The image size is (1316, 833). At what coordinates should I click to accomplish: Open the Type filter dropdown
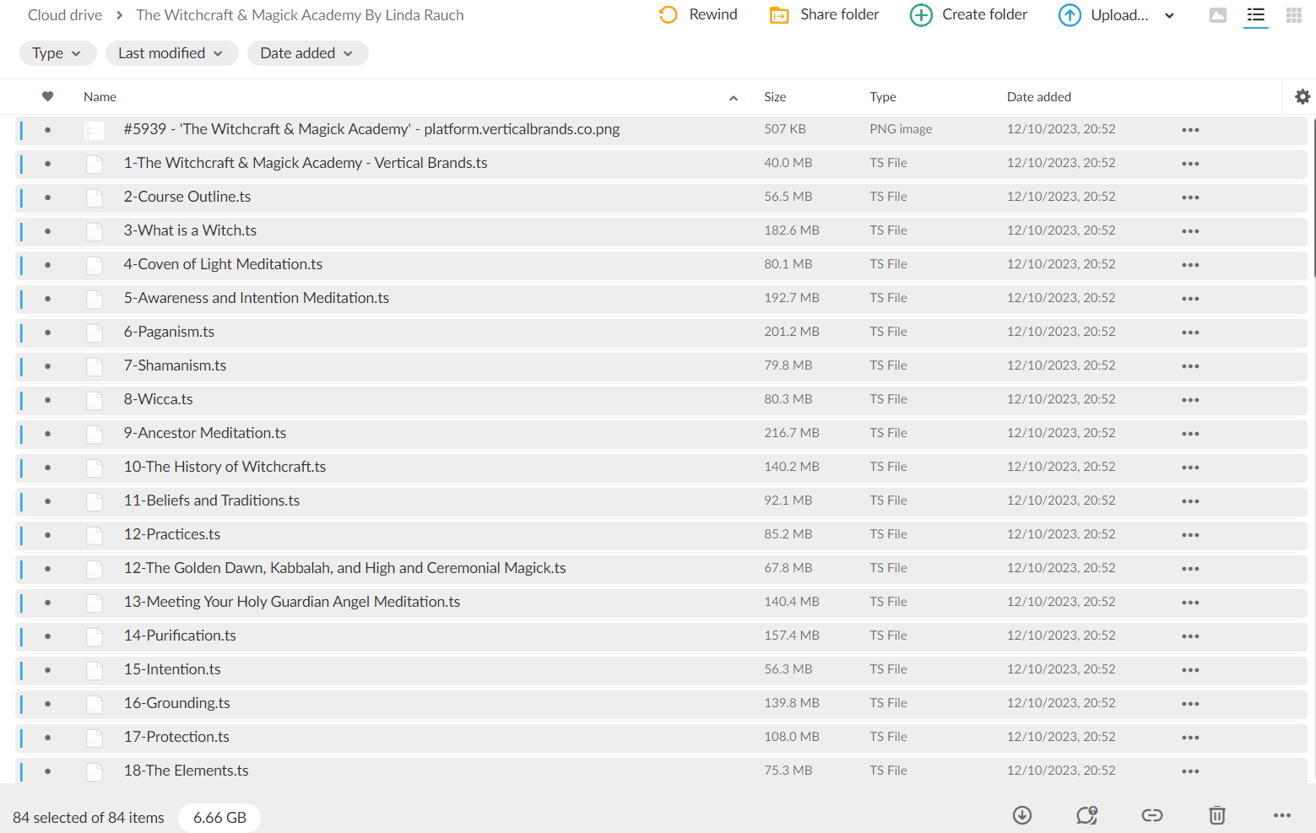pyautogui.click(x=57, y=53)
